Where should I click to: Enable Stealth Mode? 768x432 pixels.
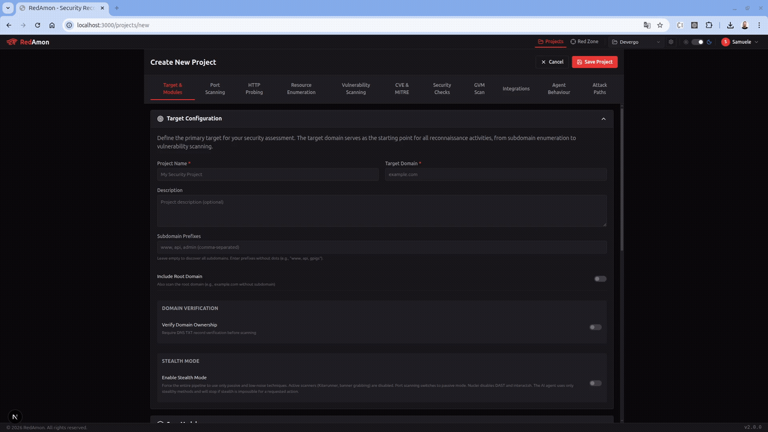pyautogui.click(x=595, y=383)
